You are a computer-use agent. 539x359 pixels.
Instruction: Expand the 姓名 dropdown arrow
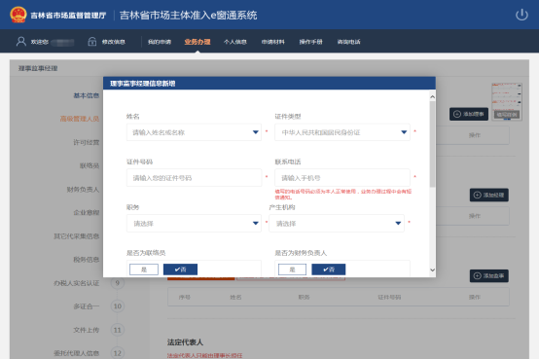[256, 132]
